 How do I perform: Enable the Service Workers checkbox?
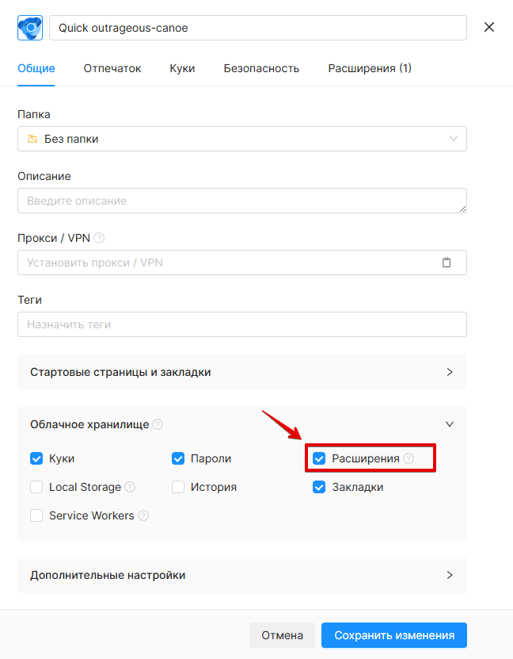pyautogui.click(x=36, y=515)
